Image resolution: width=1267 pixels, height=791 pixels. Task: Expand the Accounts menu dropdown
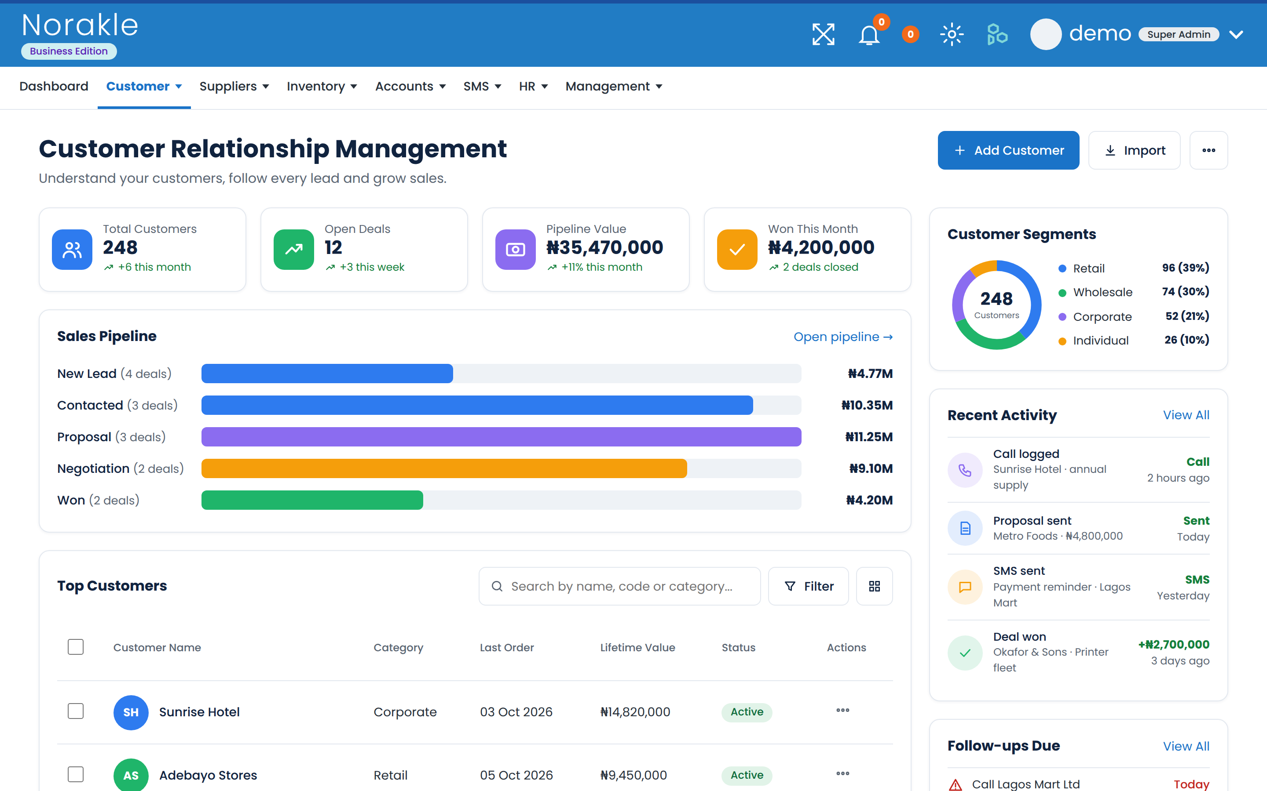coord(410,86)
